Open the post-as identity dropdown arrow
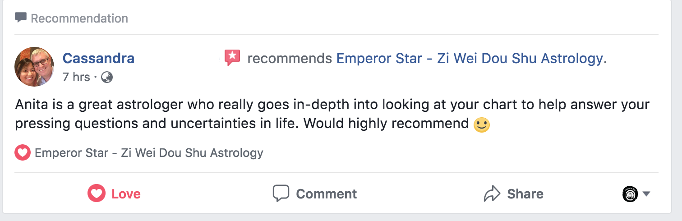This screenshot has height=221, width=682. pyautogui.click(x=646, y=194)
